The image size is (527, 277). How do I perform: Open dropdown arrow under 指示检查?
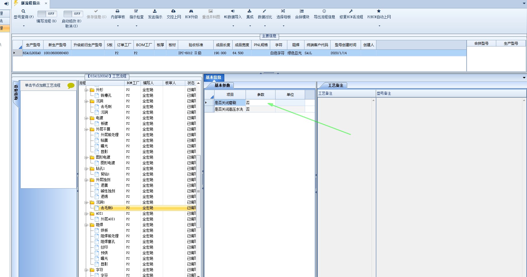(136, 26)
